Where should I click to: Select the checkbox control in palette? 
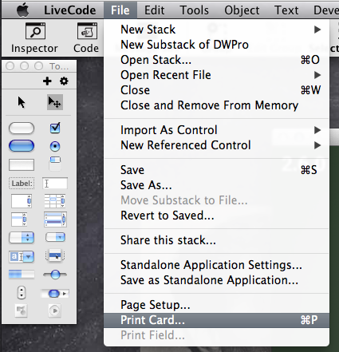55,128
